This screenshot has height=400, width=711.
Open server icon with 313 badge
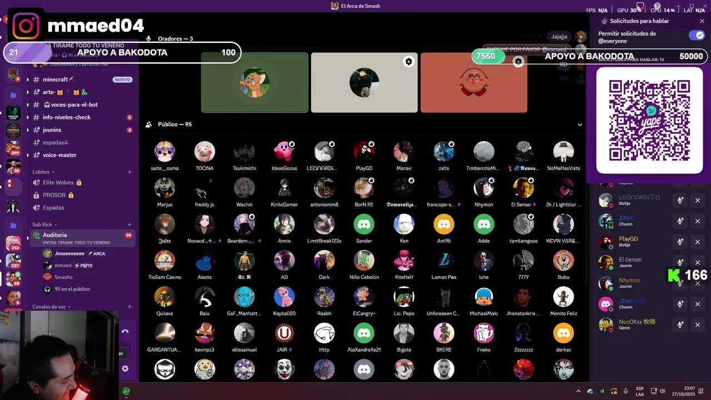(13, 243)
